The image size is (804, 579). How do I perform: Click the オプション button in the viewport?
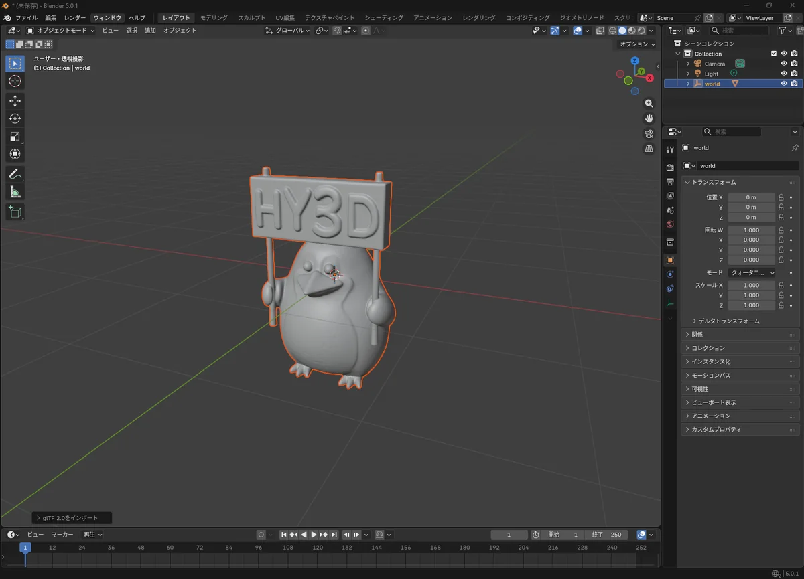(637, 44)
